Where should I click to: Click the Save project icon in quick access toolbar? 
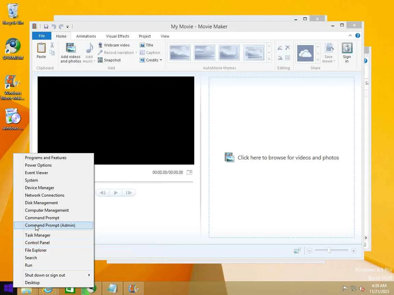(46, 27)
